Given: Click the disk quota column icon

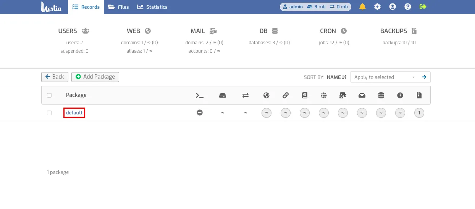Looking at the screenshot, I should coord(223,95).
